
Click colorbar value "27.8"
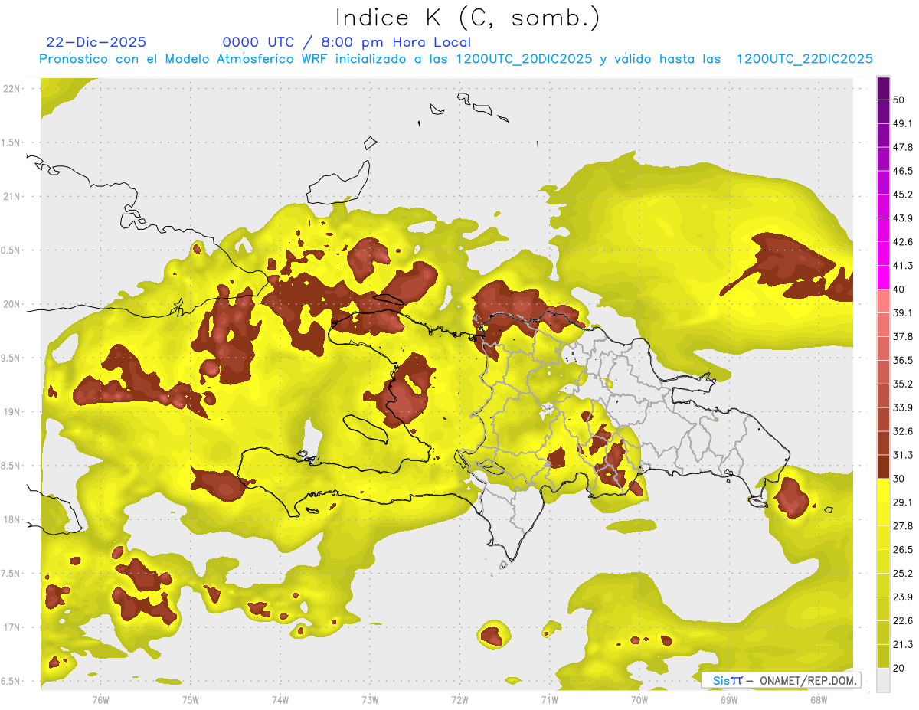(903, 526)
